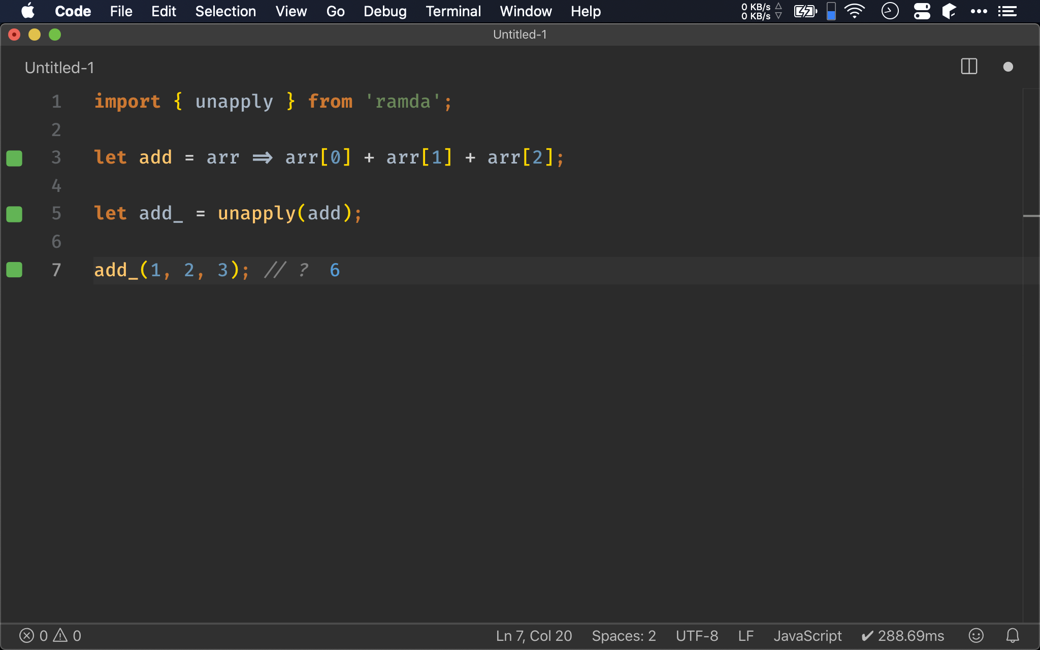Open the Notification Center list icon
Image resolution: width=1040 pixels, height=650 pixels.
point(1007,11)
